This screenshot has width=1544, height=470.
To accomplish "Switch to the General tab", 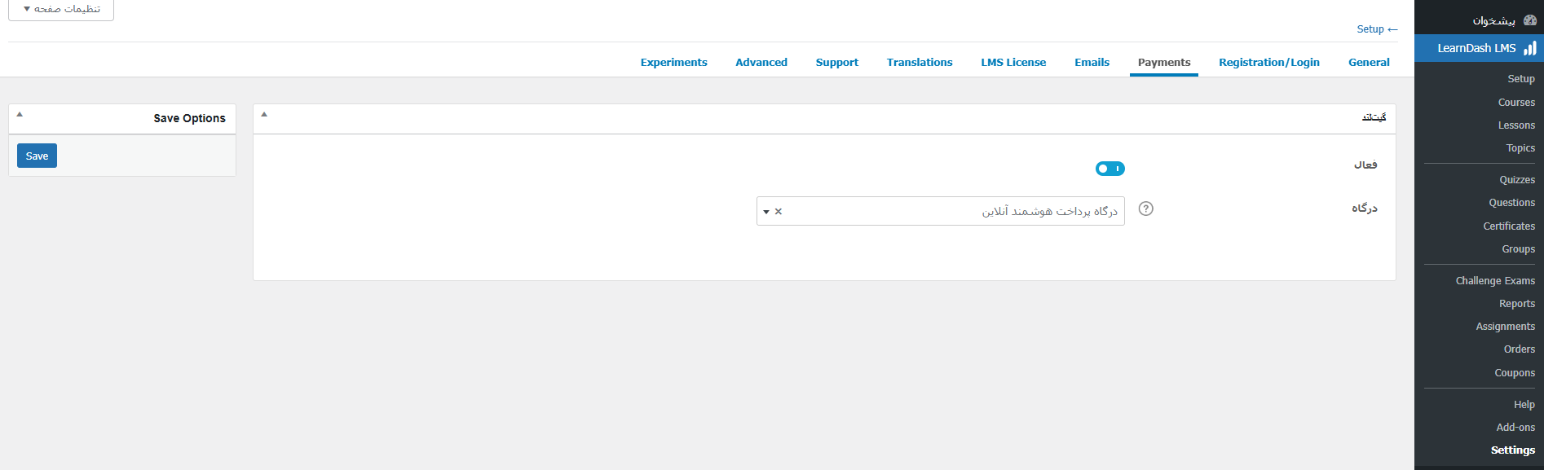I will coord(1369,62).
